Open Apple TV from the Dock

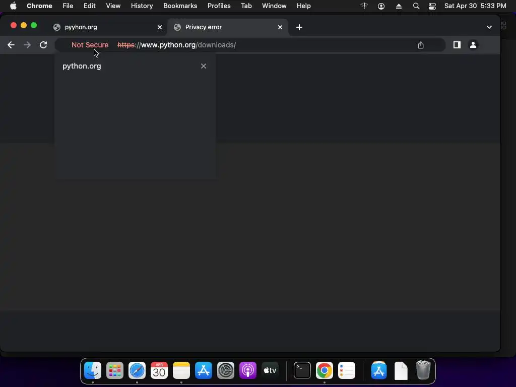click(x=270, y=370)
